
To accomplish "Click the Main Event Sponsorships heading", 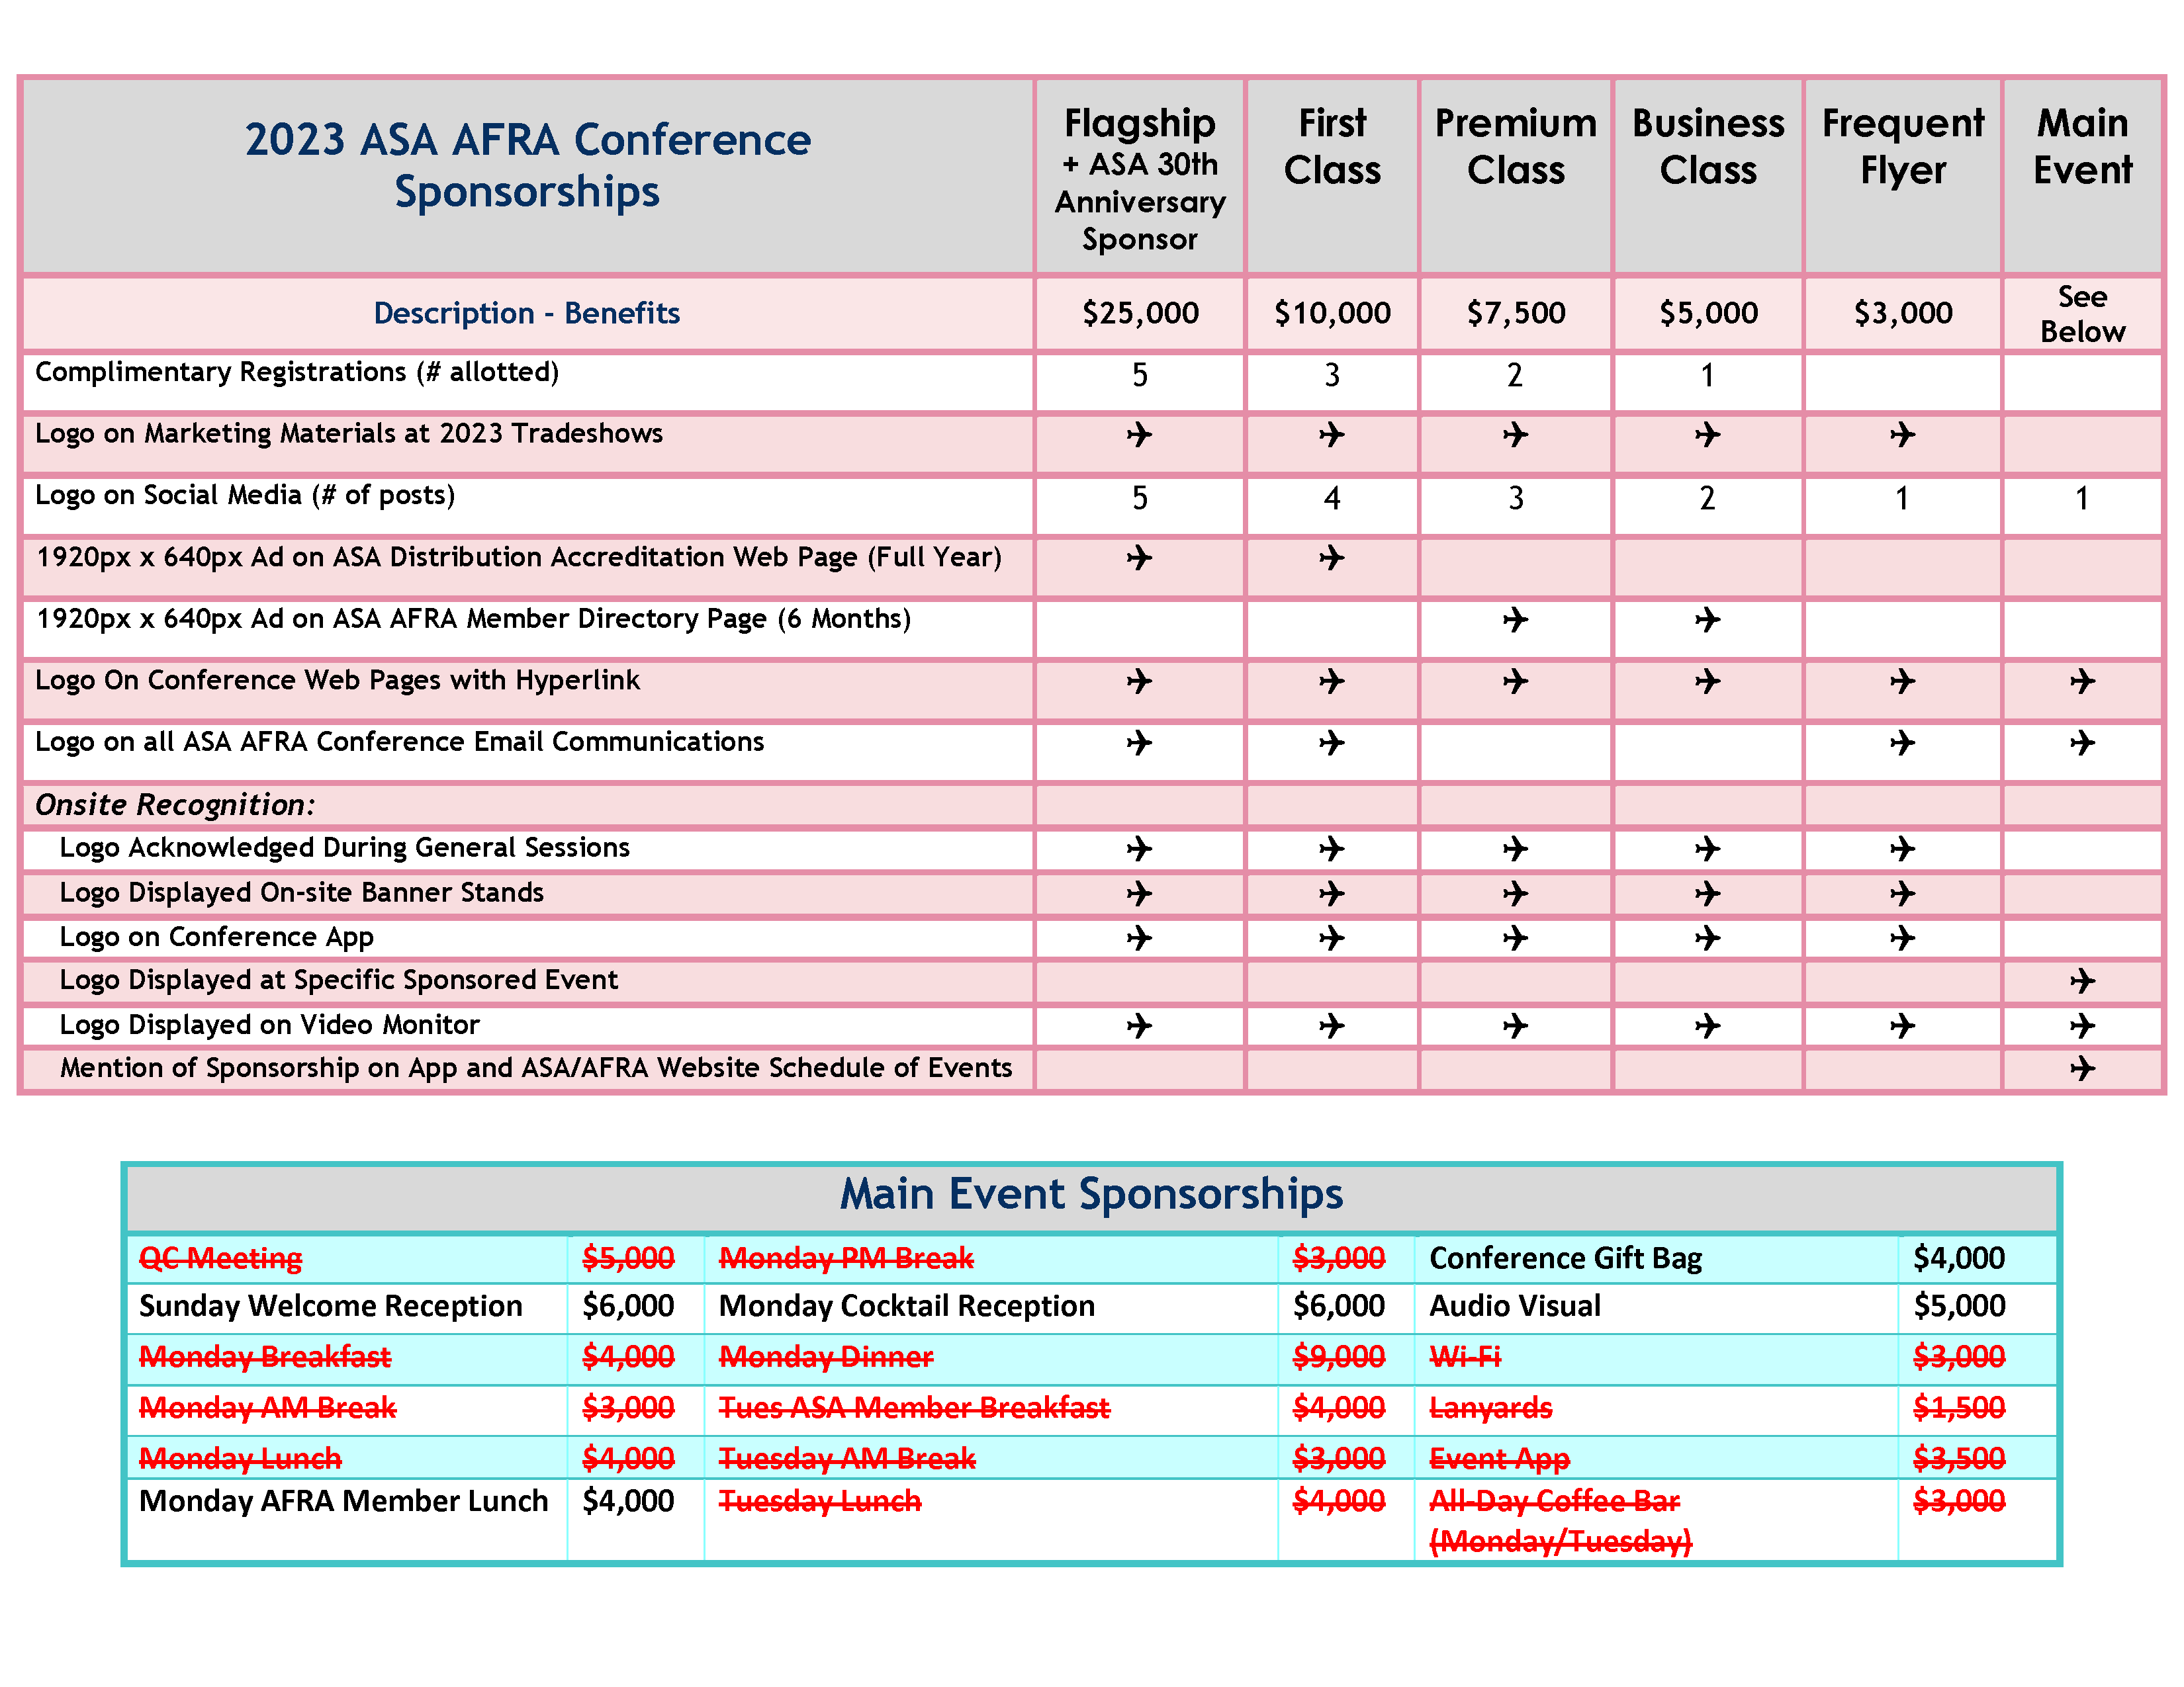I will pos(1091,1193).
